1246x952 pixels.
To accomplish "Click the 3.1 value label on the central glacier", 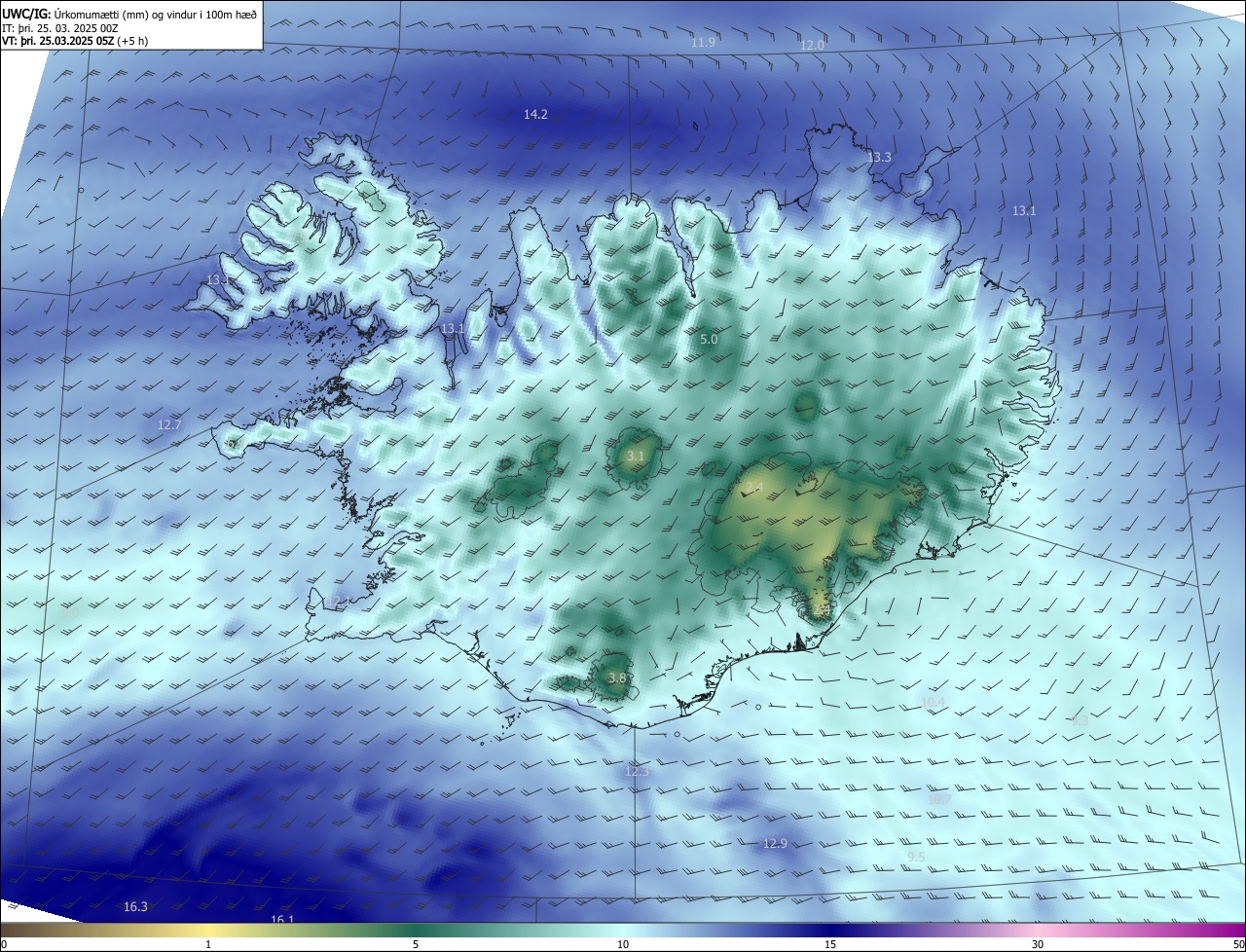I will [x=636, y=456].
